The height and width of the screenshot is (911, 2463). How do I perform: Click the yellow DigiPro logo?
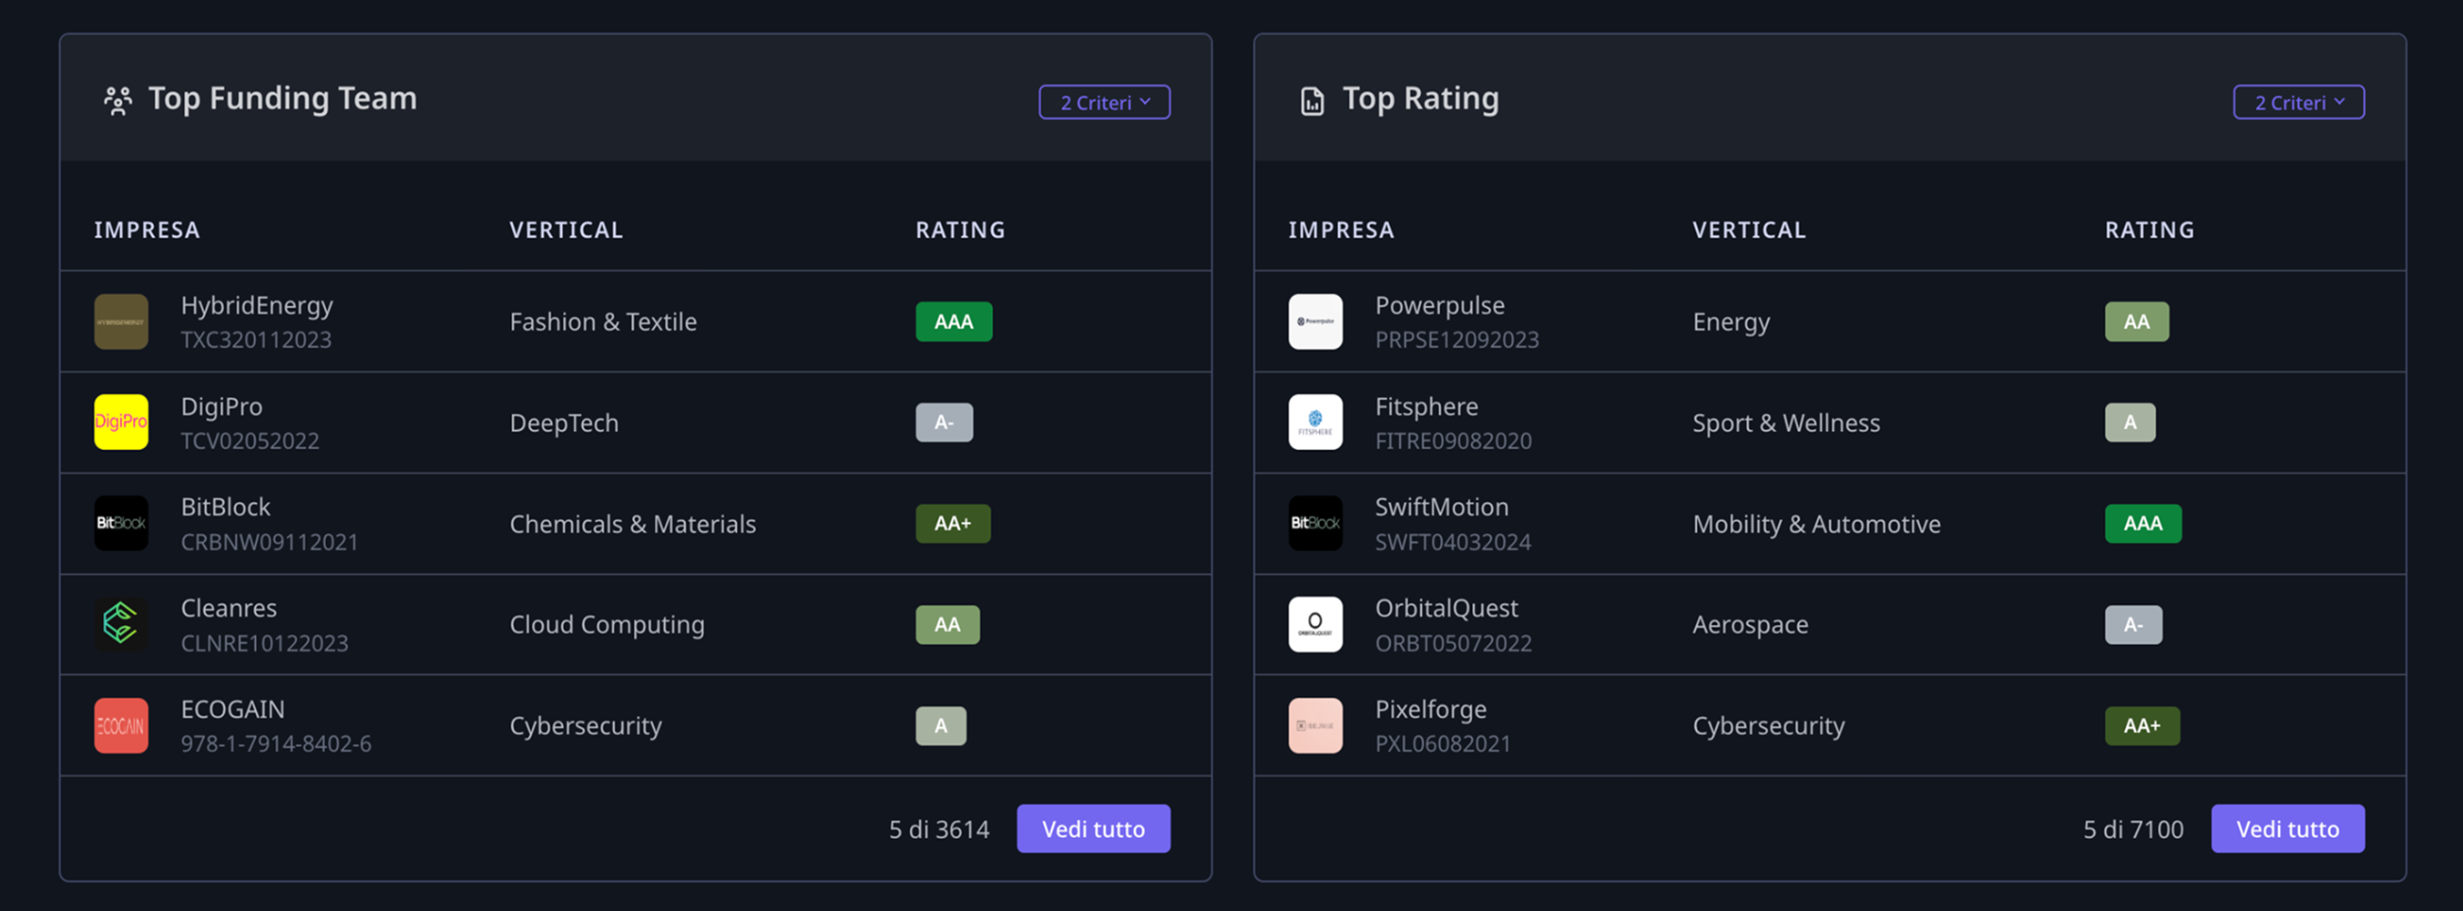click(x=120, y=422)
